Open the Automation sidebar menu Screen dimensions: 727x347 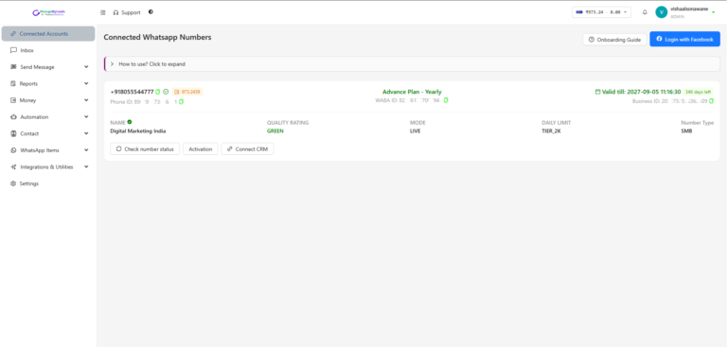[48, 117]
